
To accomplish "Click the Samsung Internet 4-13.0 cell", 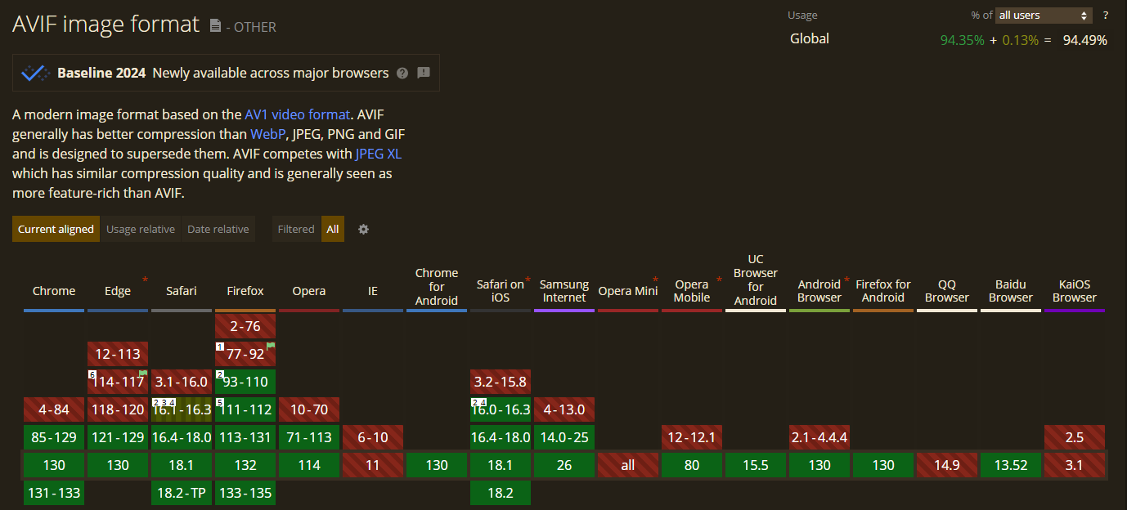I will tap(564, 409).
